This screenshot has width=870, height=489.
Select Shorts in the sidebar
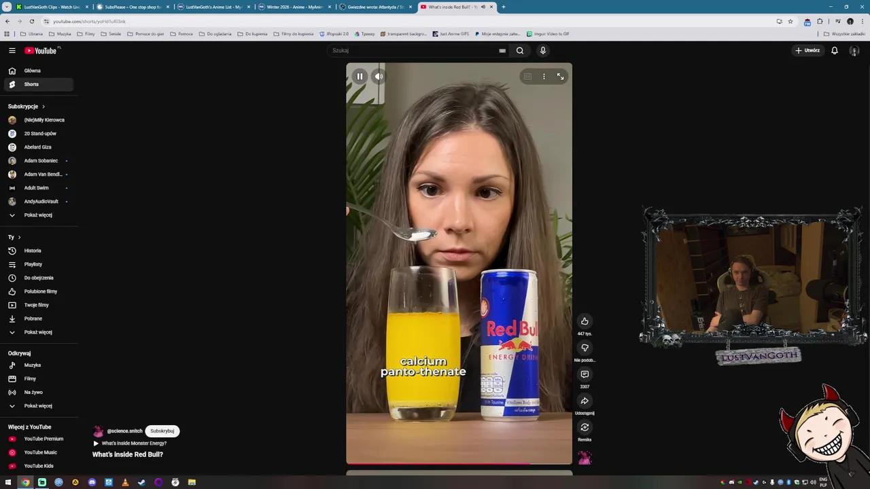38,84
